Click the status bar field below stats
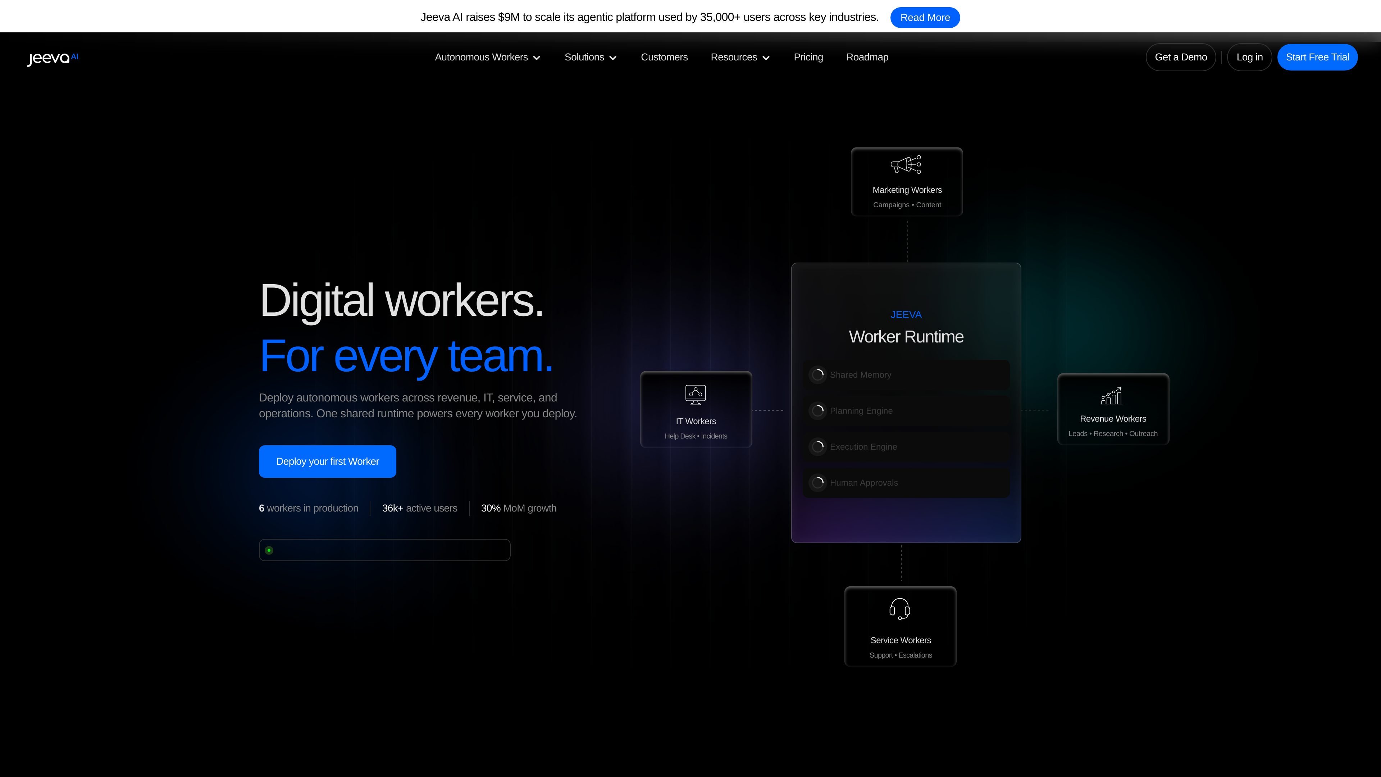Screen dimensions: 1381x777 [x=384, y=550]
